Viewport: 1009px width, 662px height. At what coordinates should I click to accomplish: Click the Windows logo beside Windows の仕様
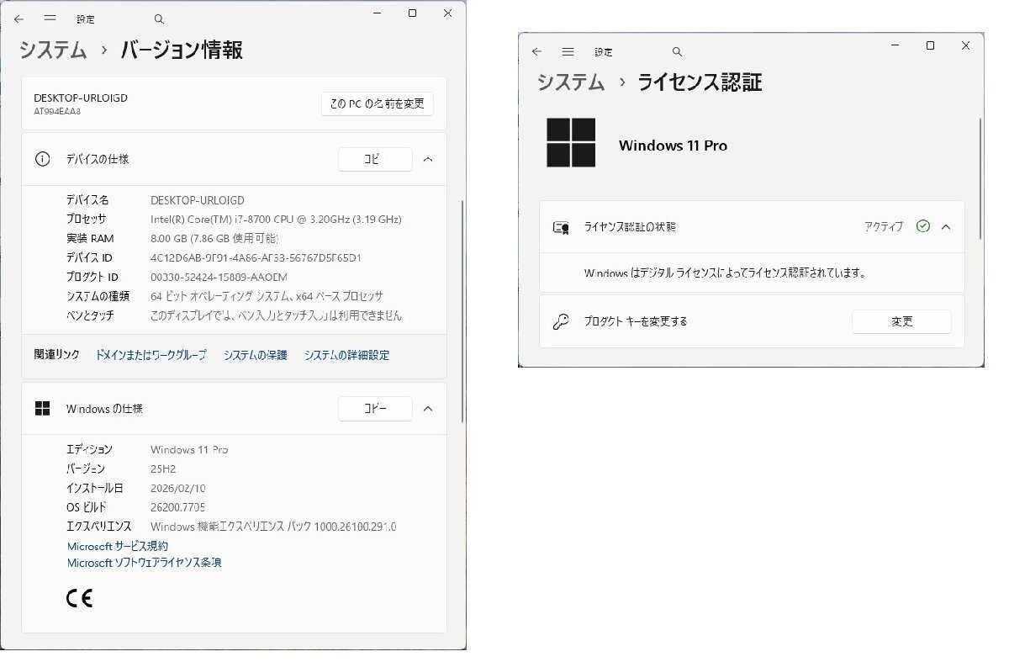pos(43,408)
